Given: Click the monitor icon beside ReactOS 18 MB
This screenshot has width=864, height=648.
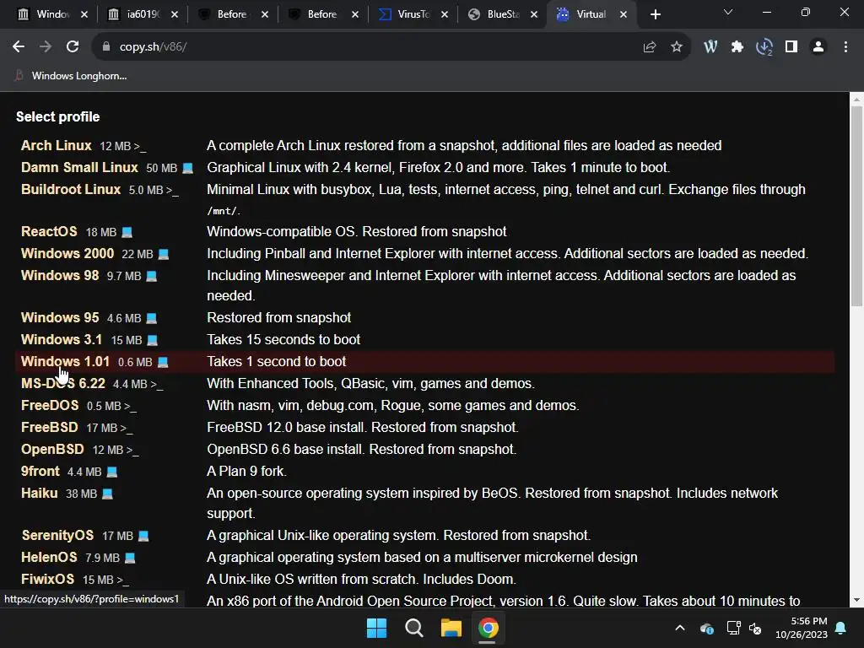Looking at the screenshot, I should pyautogui.click(x=127, y=233).
